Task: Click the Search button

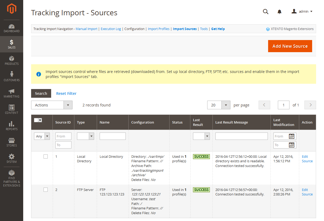Action: [41, 93]
